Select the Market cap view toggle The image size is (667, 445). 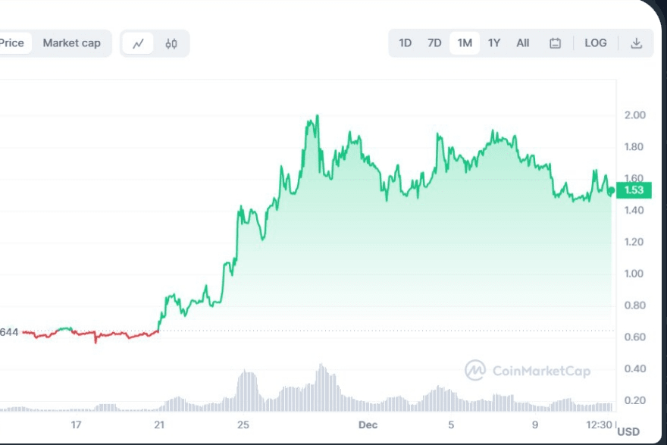71,43
